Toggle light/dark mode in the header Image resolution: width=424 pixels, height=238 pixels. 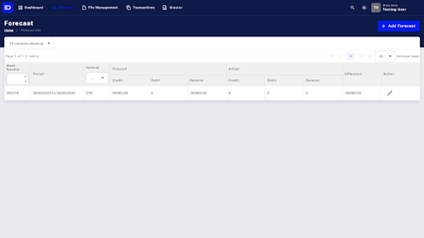364,8
